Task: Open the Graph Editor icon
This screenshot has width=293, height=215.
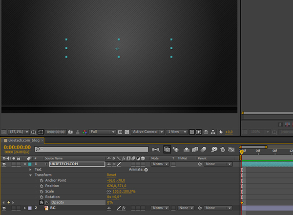Action: tap(231, 150)
